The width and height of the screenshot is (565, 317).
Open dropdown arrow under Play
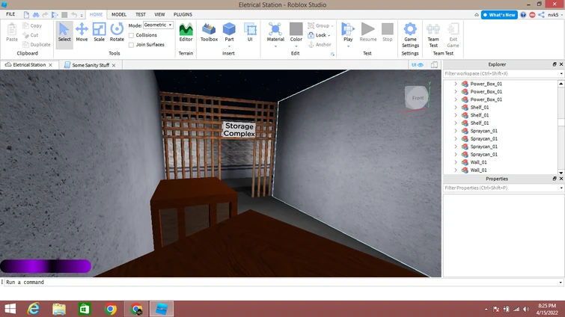coord(348,46)
